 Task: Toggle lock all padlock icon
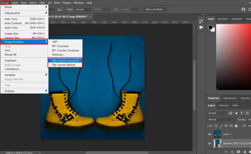point(236,126)
